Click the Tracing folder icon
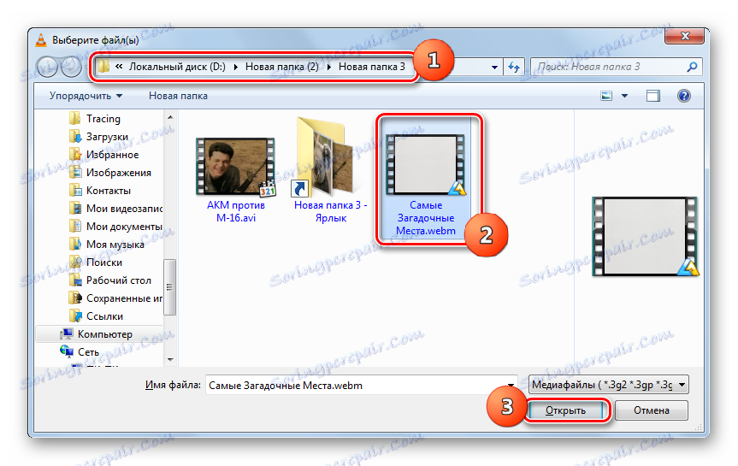Viewport: 738px width, 466px height. coord(75,119)
